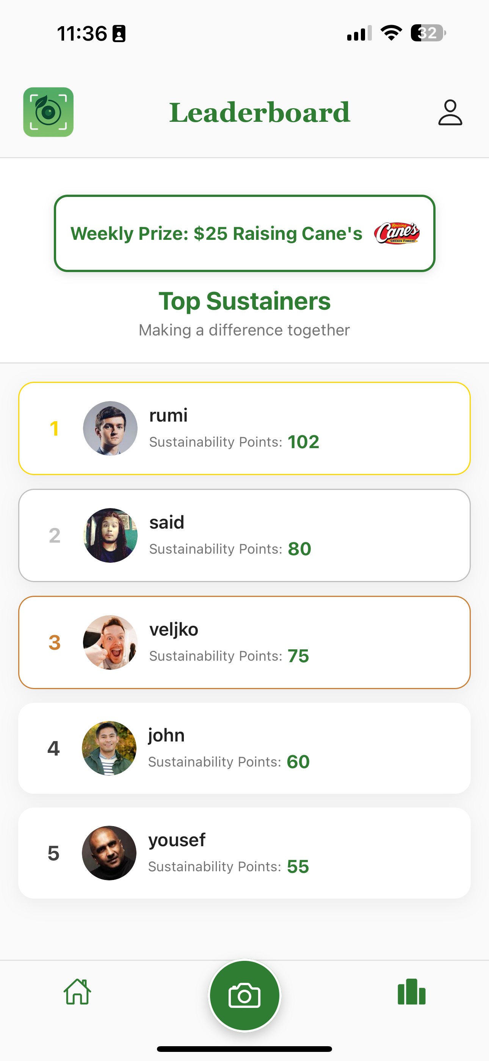Tap the battery indicator in status bar
The height and width of the screenshot is (1061, 489).
pos(428,33)
